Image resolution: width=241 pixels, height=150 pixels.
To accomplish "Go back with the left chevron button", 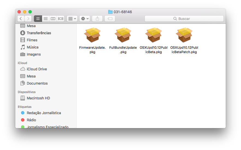I will 21,19.
